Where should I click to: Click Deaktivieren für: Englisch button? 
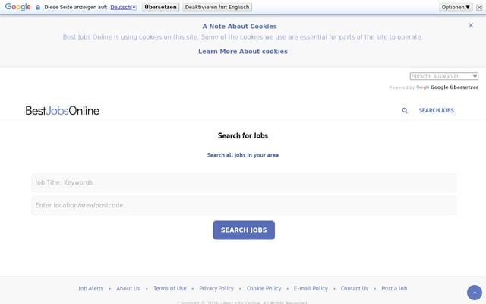(x=217, y=7)
